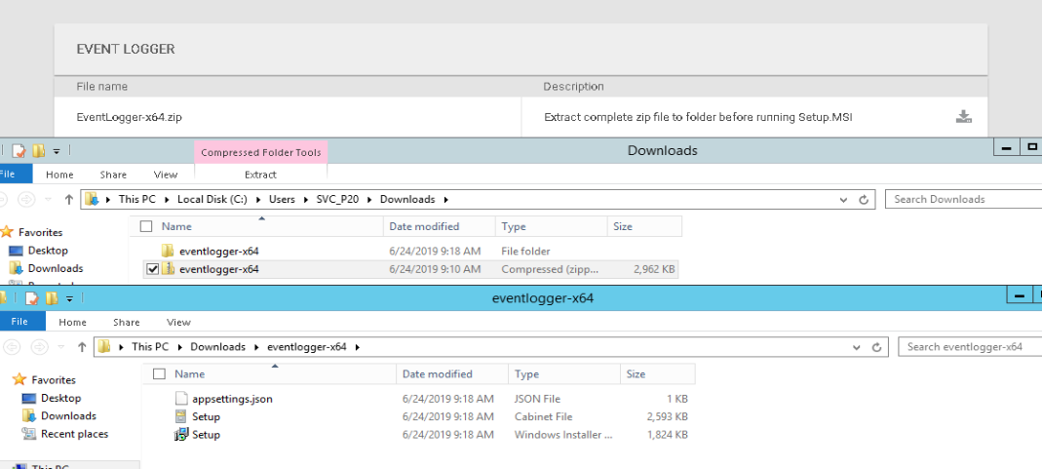Expand address history dropdown in eventlogger-x64 window

pos(857,347)
